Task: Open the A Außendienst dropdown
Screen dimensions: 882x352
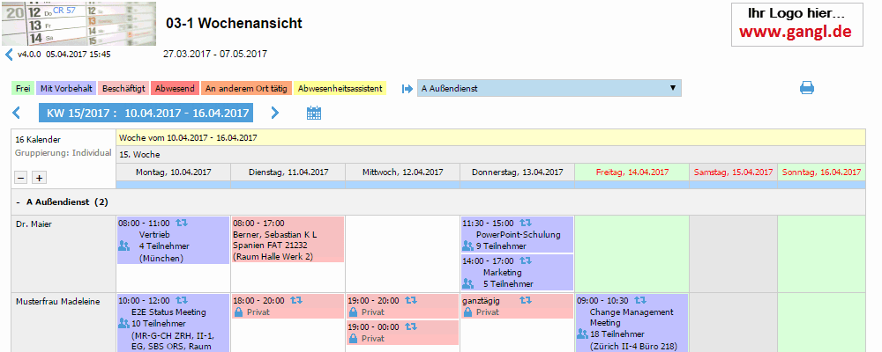Action: click(x=549, y=88)
